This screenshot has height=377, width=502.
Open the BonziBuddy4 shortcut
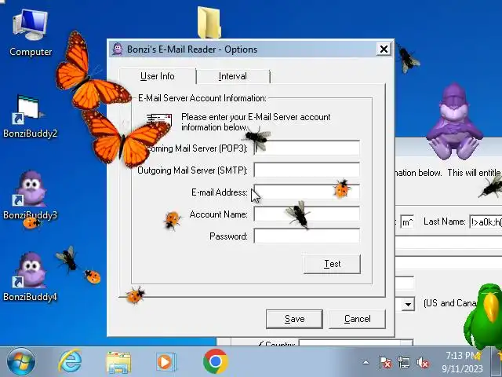point(30,277)
